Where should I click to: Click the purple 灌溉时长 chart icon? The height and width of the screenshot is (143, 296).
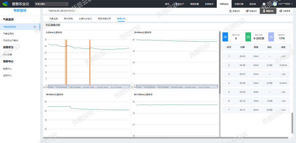271,37
